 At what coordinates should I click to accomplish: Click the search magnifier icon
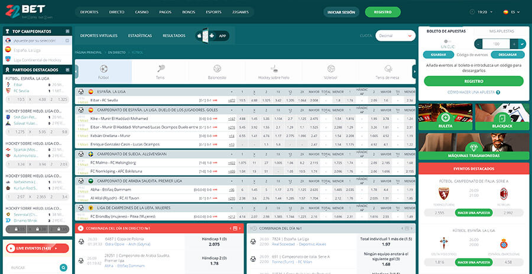click(x=63, y=267)
